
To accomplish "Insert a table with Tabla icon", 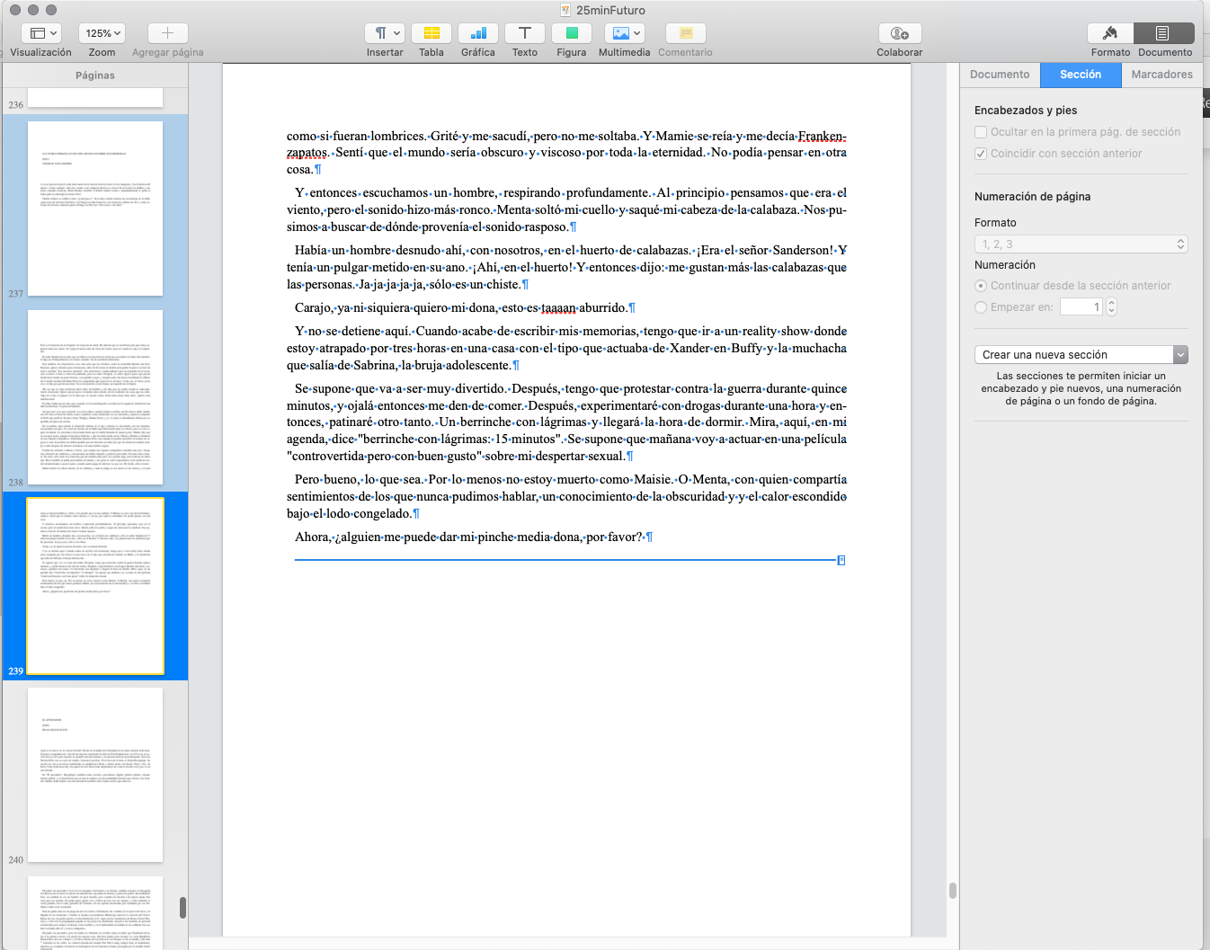I will (x=432, y=33).
